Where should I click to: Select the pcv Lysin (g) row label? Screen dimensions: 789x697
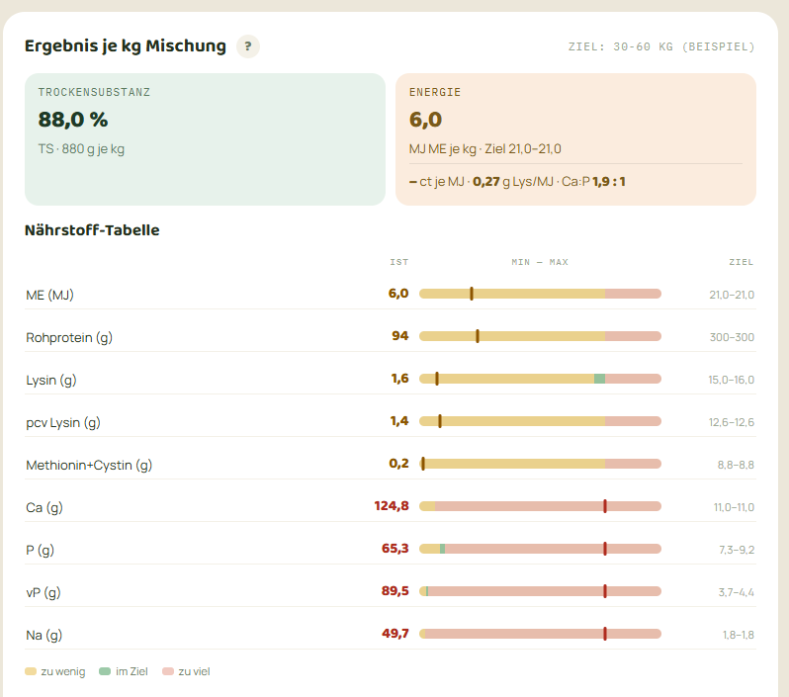[x=63, y=422]
